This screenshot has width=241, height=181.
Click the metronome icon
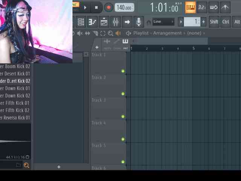pyautogui.click(x=225, y=7)
